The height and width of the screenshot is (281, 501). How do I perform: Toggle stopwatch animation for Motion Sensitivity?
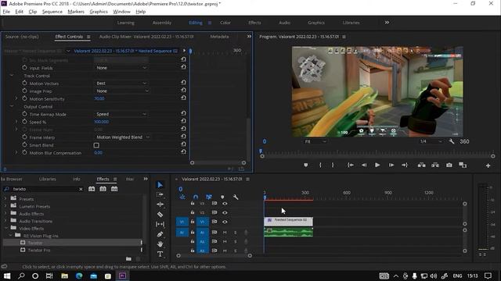pos(24,98)
